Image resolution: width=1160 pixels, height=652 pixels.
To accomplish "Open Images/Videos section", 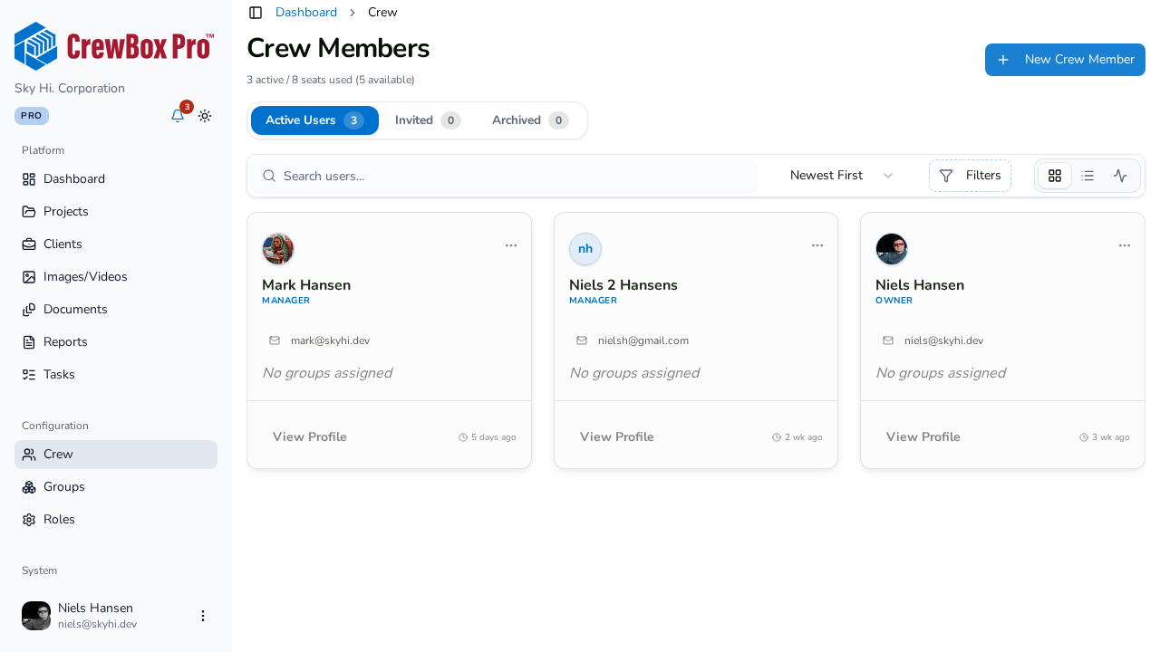I will [116, 277].
